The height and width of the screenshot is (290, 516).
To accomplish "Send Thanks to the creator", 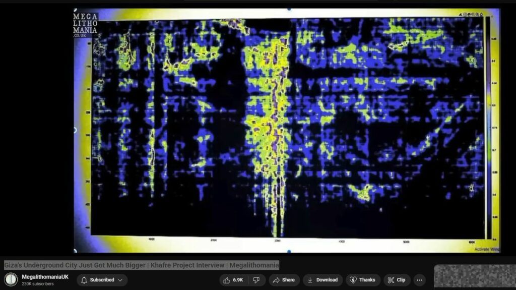I will pyautogui.click(x=363, y=280).
